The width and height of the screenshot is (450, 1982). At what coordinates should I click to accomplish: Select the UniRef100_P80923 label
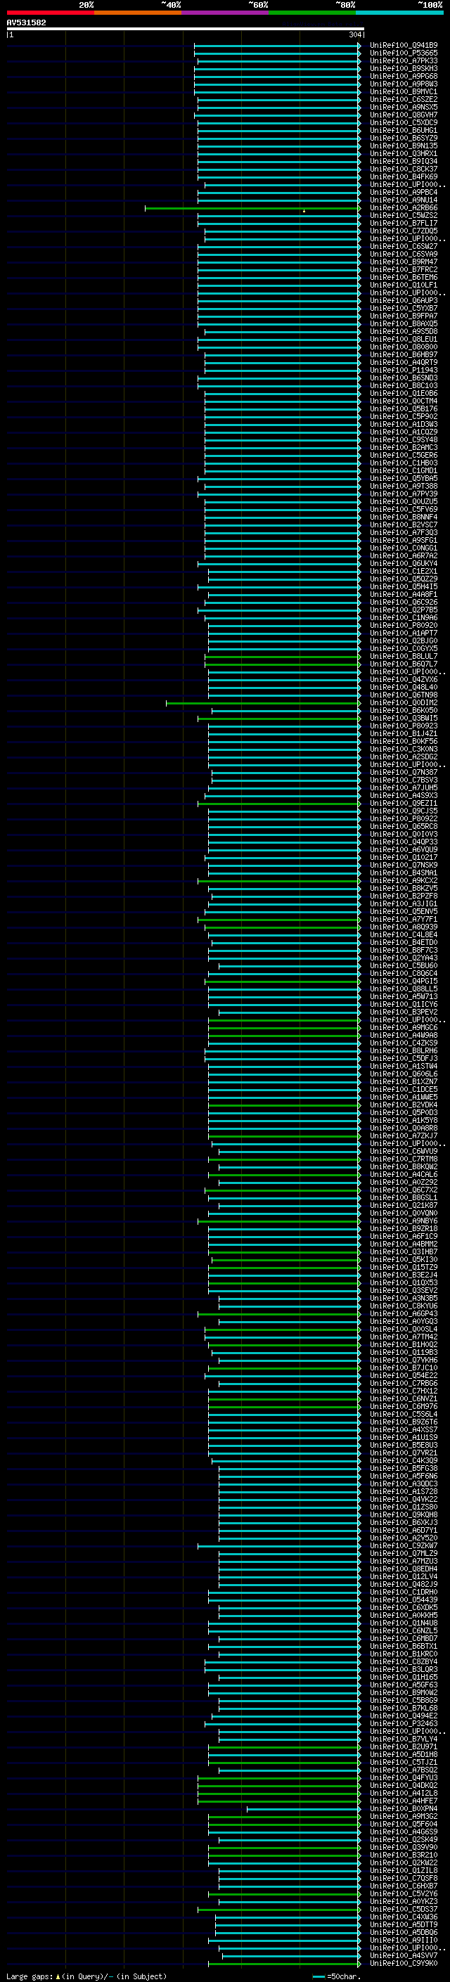(x=403, y=726)
